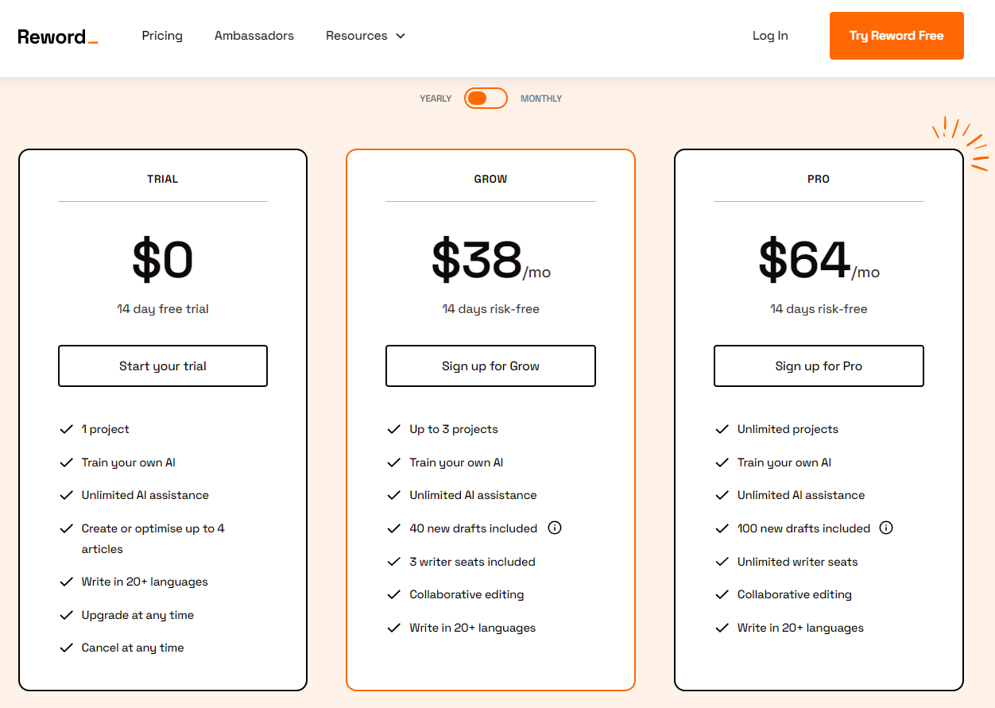Click Sign up for Grow button
This screenshot has height=708, width=995.
(x=490, y=366)
